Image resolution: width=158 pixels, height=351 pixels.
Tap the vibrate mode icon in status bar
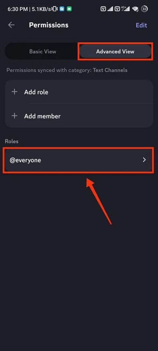[55, 9]
